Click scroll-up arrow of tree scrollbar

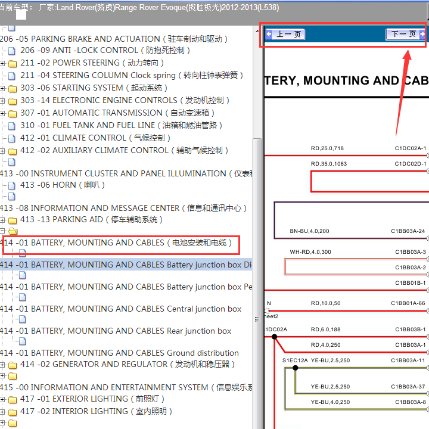coord(257,30)
